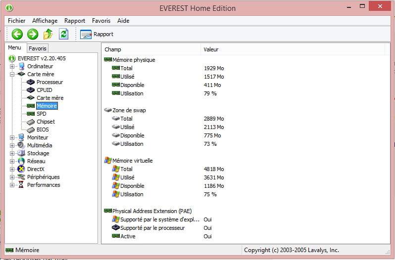The image size is (395, 260).
Task: Click the EVEREST app icon in title bar
Action: tap(9, 8)
